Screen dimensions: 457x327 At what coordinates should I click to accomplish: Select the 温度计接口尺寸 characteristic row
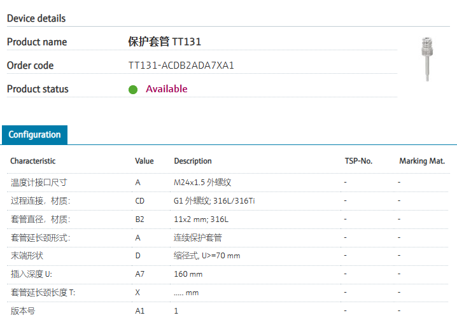39,183
